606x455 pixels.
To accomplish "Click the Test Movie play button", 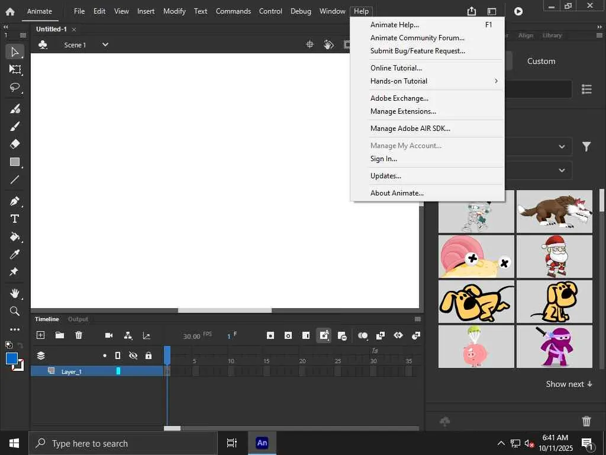I will pyautogui.click(x=518, y=11).
